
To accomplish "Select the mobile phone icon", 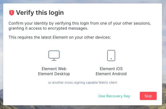I will [x=111, y=56].
